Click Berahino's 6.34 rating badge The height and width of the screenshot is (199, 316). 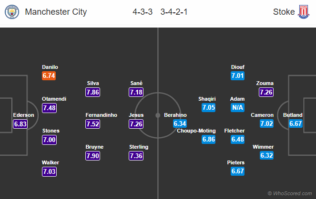180,124
